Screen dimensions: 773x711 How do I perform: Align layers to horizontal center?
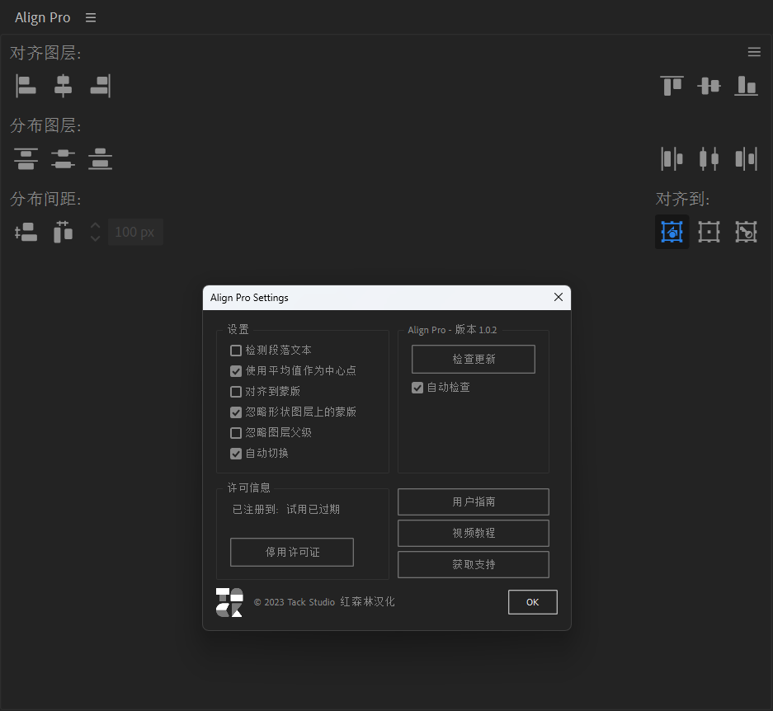click(x=63, y=87)
